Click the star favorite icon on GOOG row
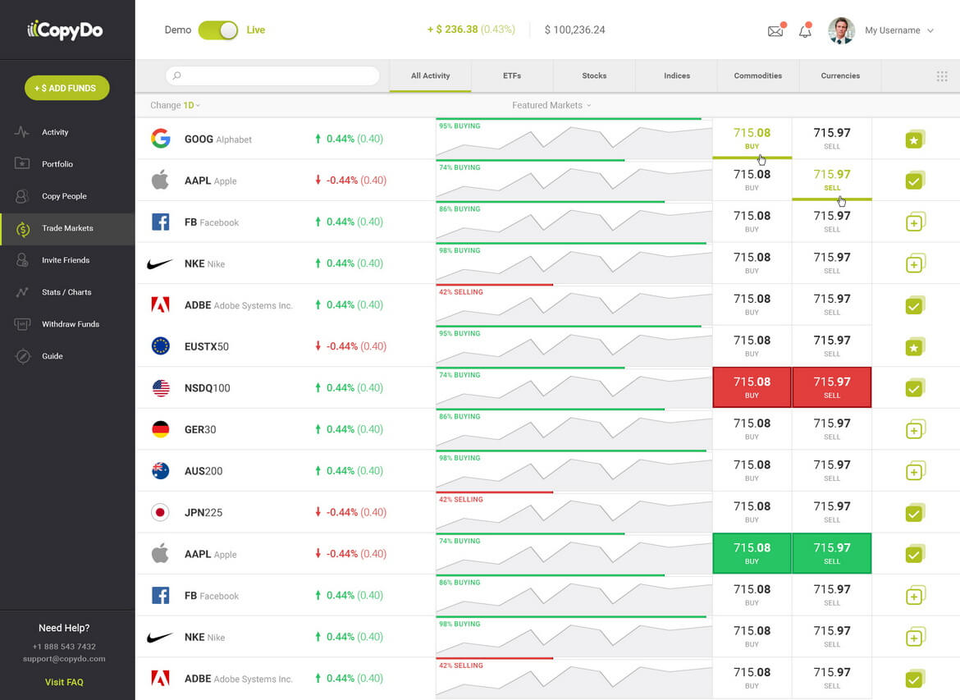This screenshot has width=960, height=700. tap(915, 140)
